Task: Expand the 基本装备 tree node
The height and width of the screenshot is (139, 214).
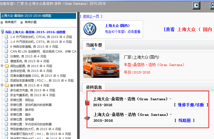Action: click(2, 85)
